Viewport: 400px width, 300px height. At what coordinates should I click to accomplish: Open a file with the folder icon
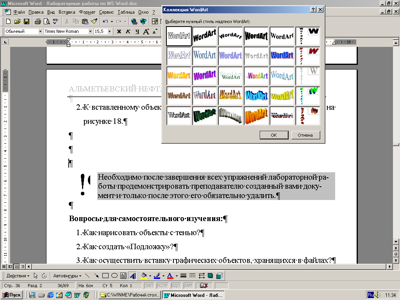pyautogui.click(x=17, y=21)
